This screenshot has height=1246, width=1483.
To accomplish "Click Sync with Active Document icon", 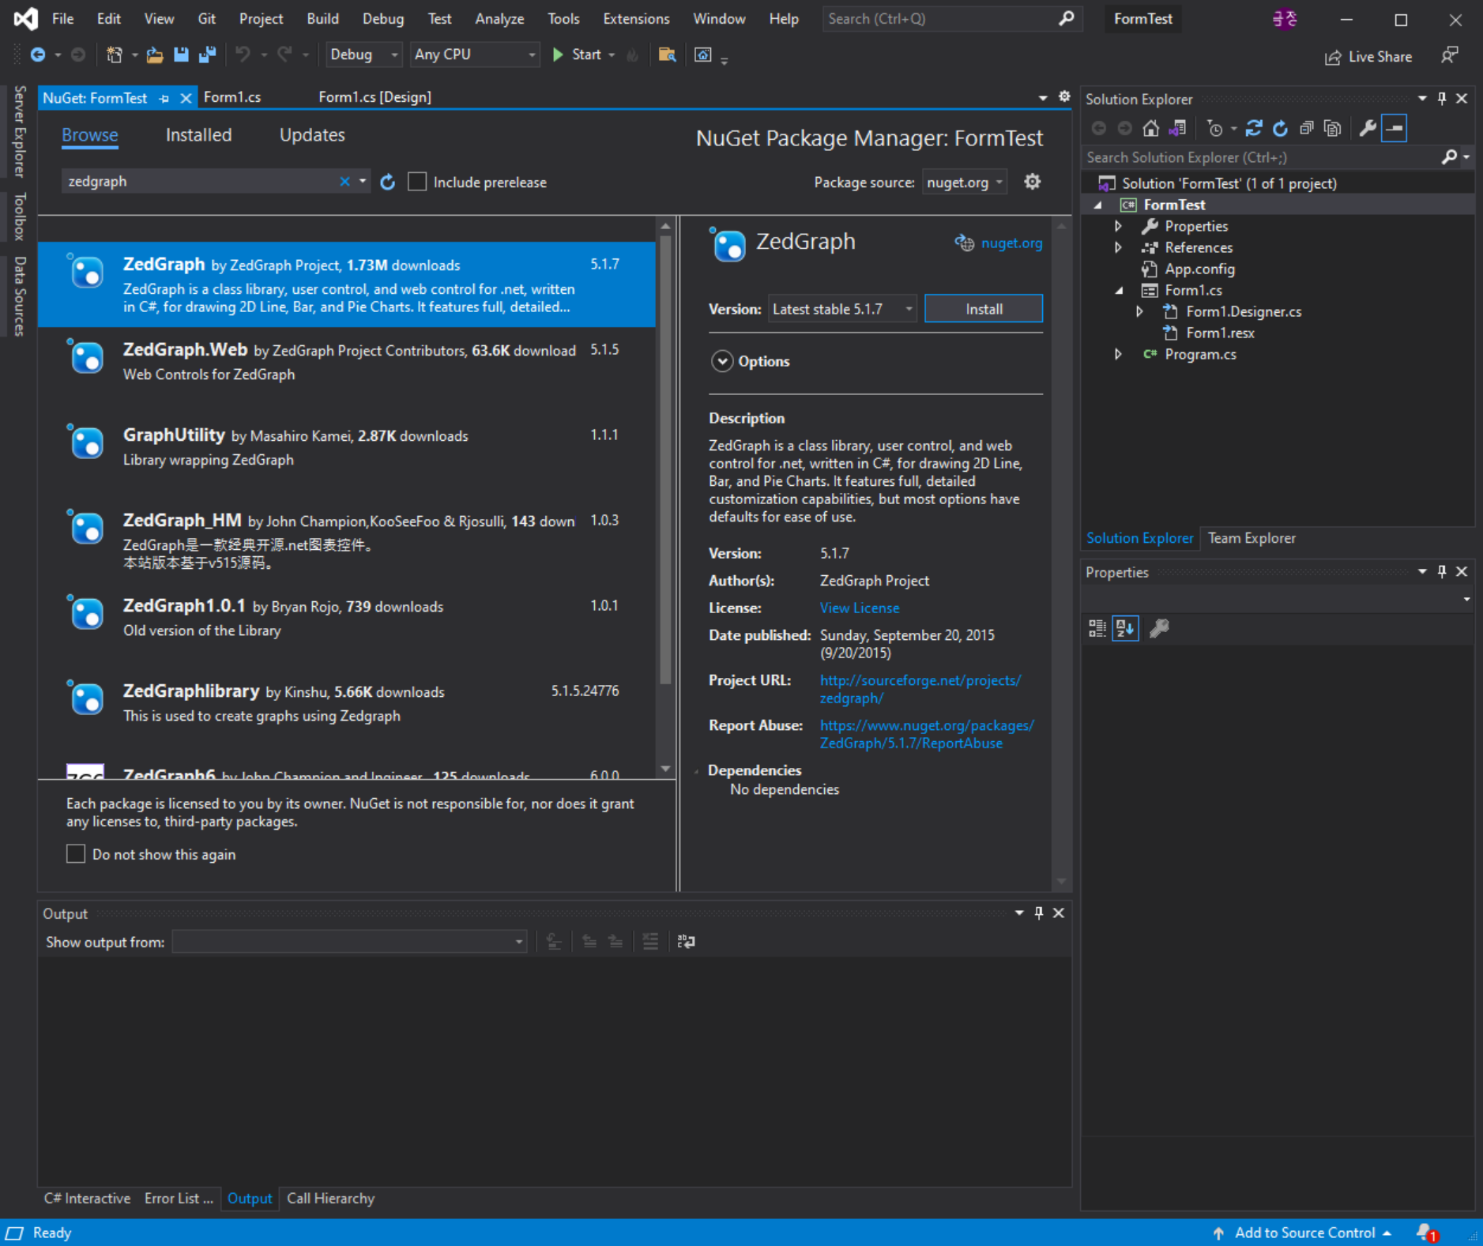I will point(1254,128).
